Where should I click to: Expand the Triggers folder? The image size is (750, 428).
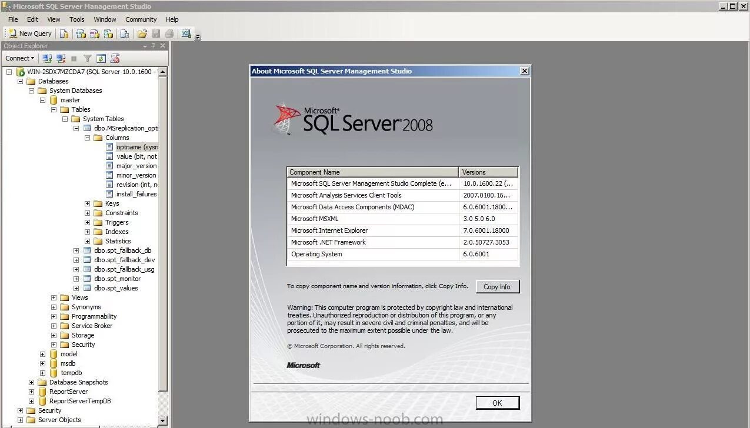[x=87, y=222]
